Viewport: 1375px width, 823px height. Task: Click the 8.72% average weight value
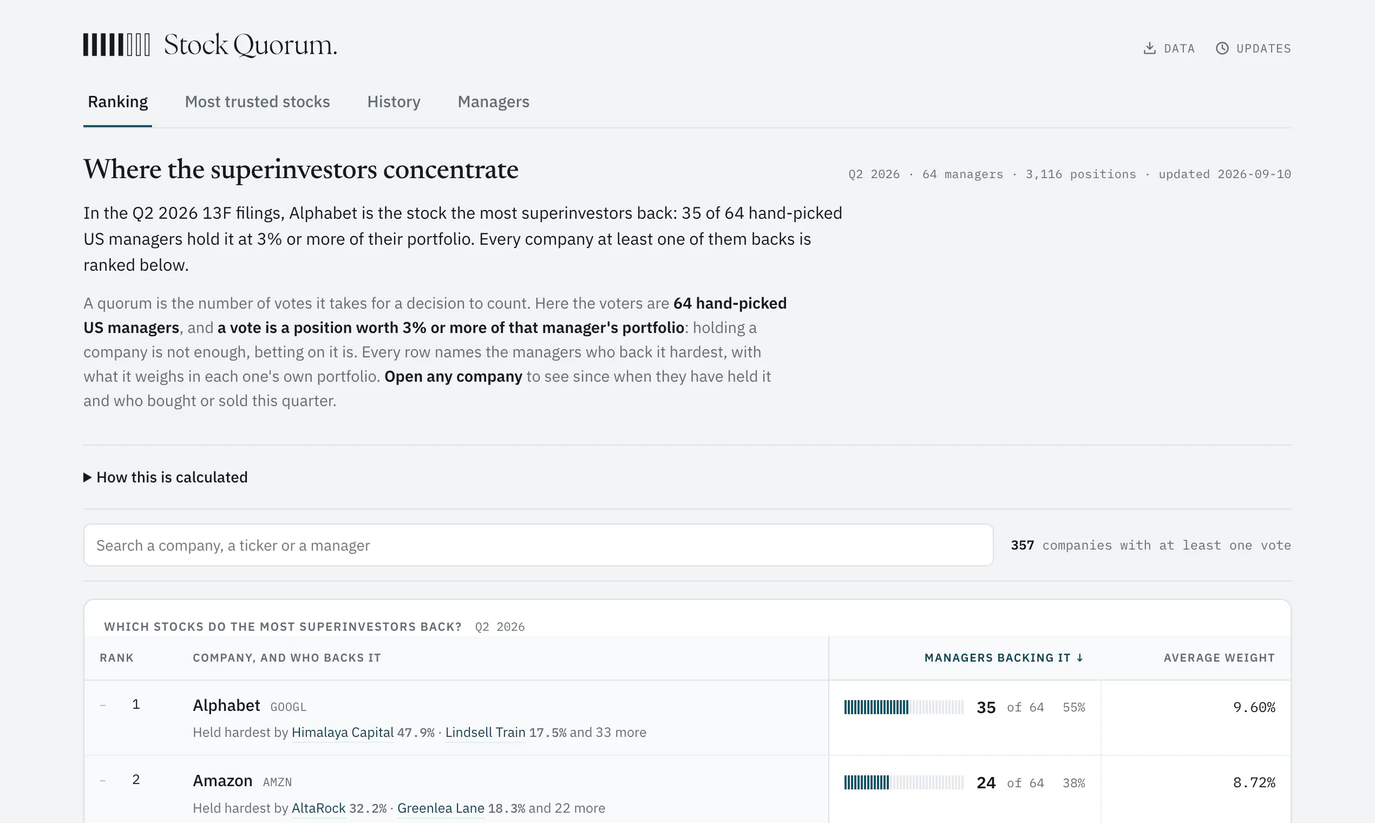coord(1254,782)
